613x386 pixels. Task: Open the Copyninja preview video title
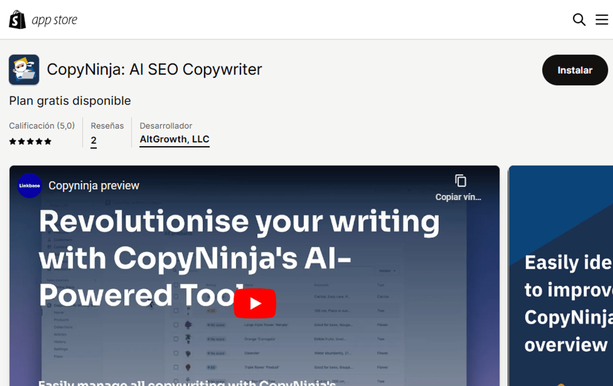[x=94, y=185]
